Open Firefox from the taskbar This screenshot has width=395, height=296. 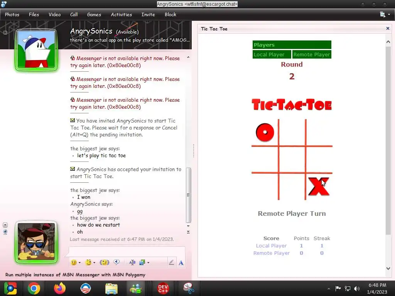(60, 288)
